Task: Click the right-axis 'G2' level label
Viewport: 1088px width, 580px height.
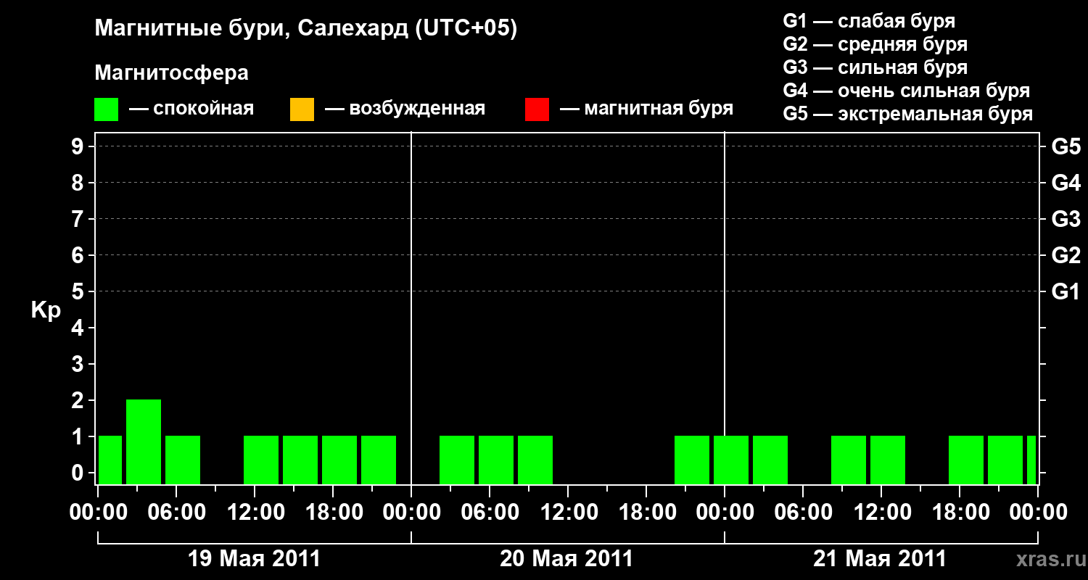Action: pyautogui.click(x=1066, y=256)
